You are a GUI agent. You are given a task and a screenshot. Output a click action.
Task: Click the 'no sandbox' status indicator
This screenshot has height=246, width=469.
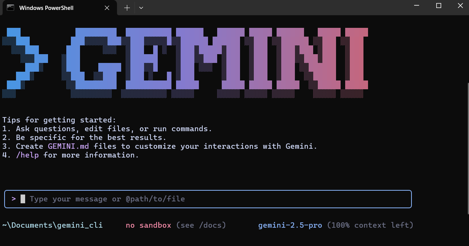(148, 225)
